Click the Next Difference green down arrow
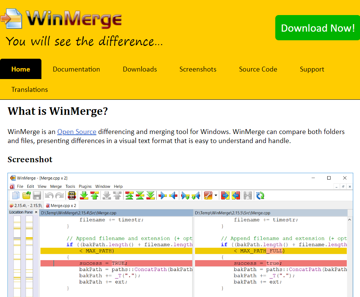The image size is (360, 297). [84, 195]
